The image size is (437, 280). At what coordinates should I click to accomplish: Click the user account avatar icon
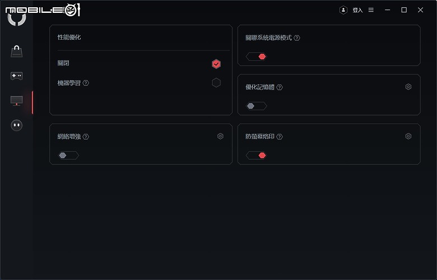[x=343, y=10]
